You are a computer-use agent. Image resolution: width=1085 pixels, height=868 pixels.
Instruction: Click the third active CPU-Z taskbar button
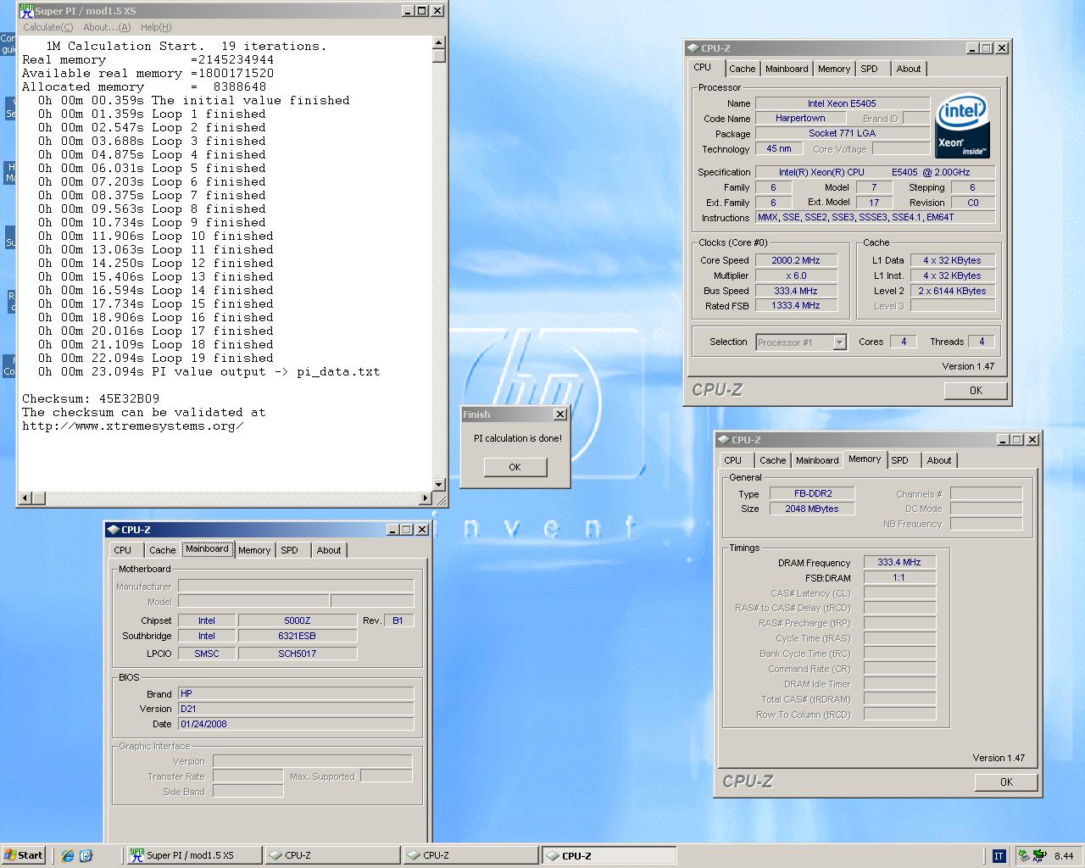[609, 855]
